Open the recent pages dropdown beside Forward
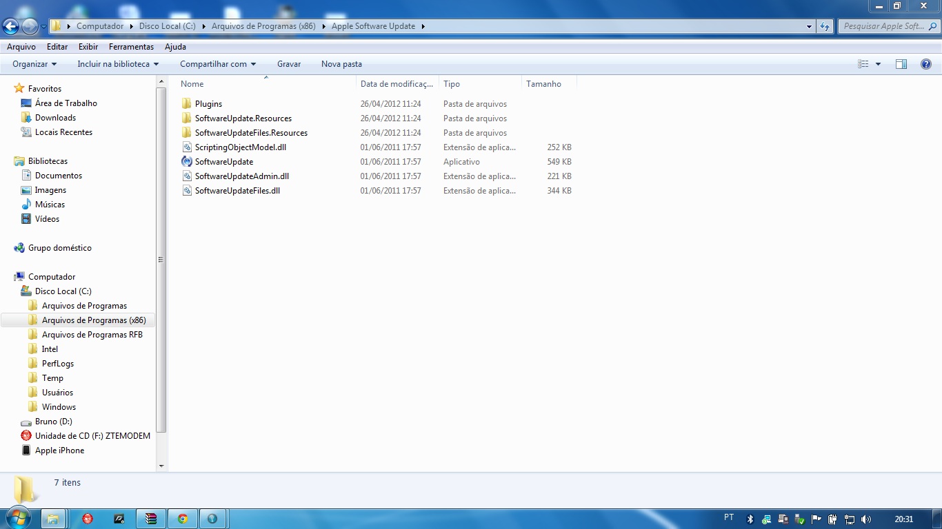Screen dimensions: 942x529 [x=43, y=27]
